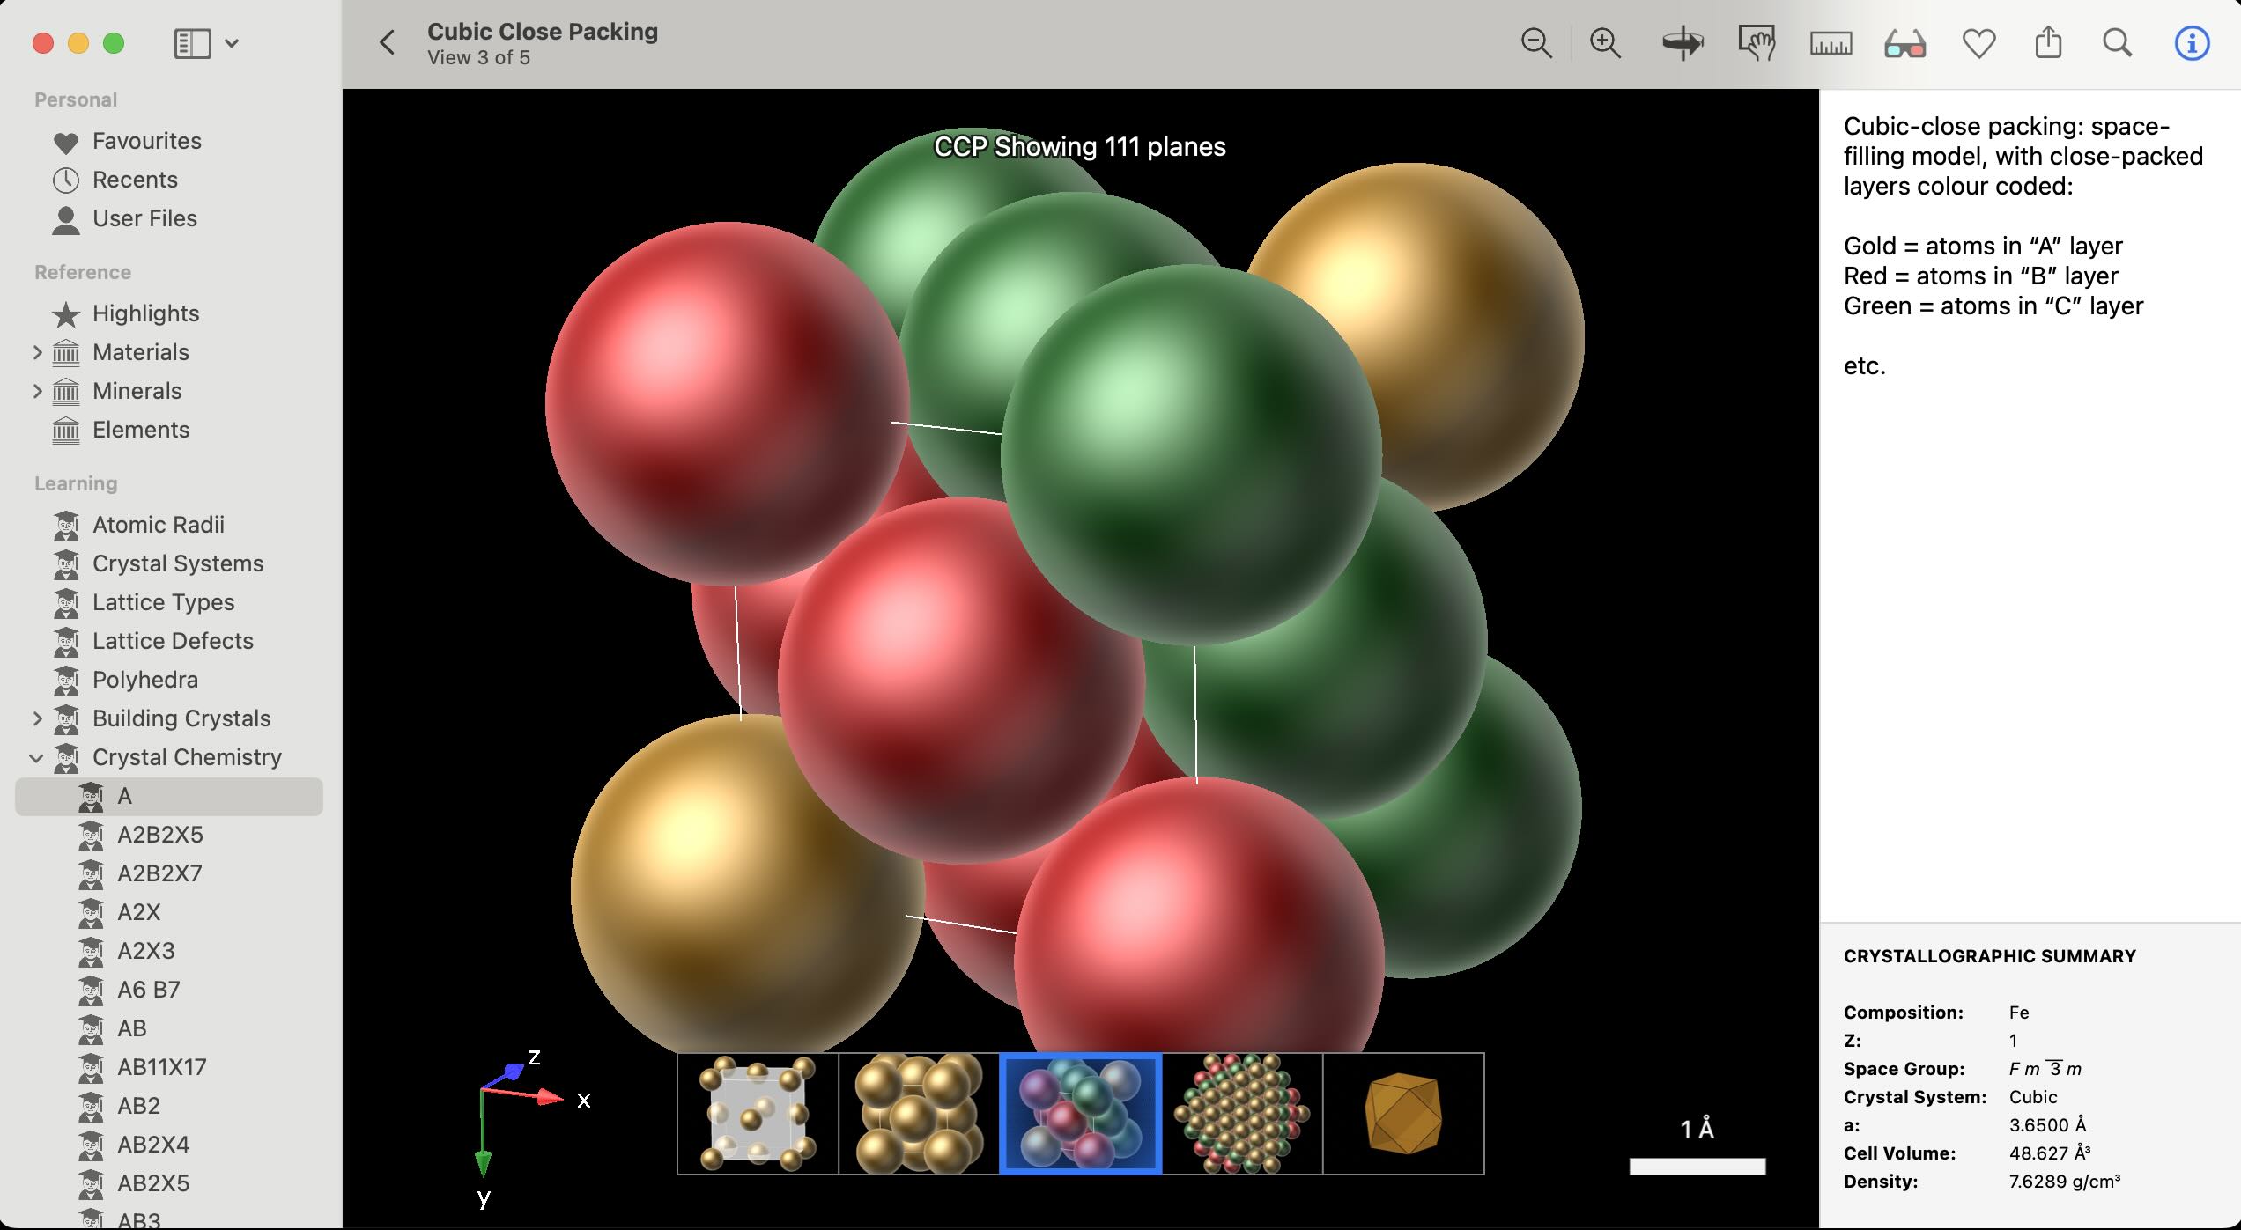Image resolution: width=2241 pixels, height=1230 pixels.
Task: Collapse the Crystal Chemistry group
Action: 35,757
